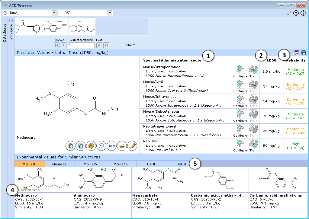Click the copy structure icon
309x219 pixels.
coord(81,146)
